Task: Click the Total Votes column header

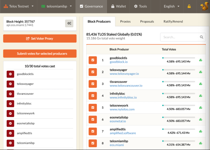Action: click(169, 50)
